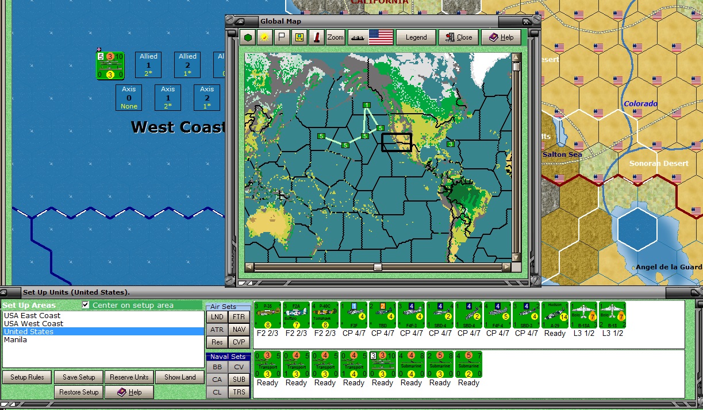Click Global Map scroll-down arrow

(516, 258)
